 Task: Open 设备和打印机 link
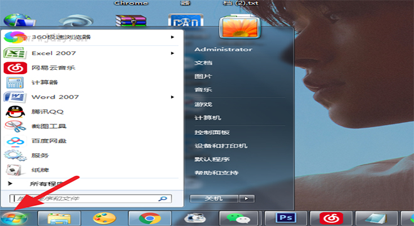click(x=221, y=146)
